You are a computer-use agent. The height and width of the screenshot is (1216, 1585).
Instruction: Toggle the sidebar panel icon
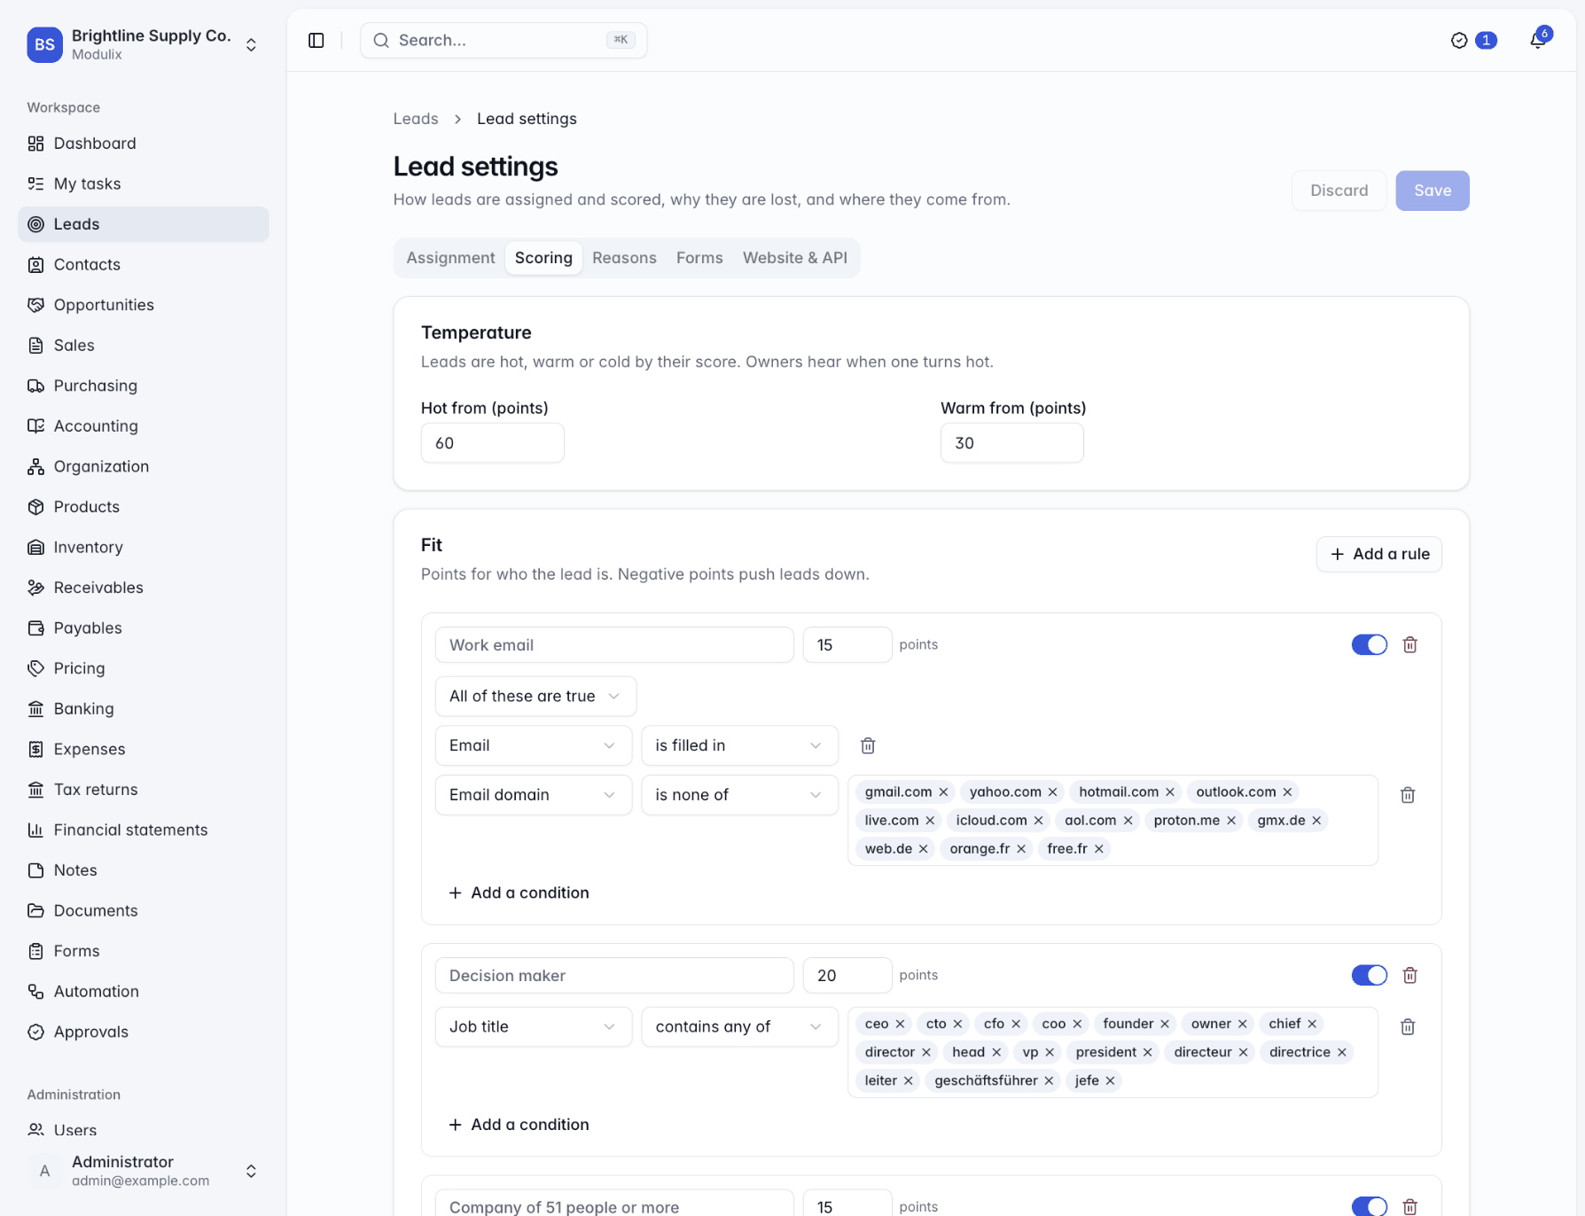316,40
